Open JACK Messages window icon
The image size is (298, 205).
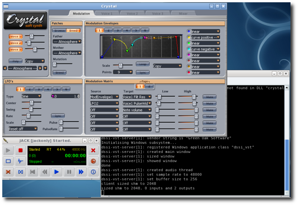(9, 161)
